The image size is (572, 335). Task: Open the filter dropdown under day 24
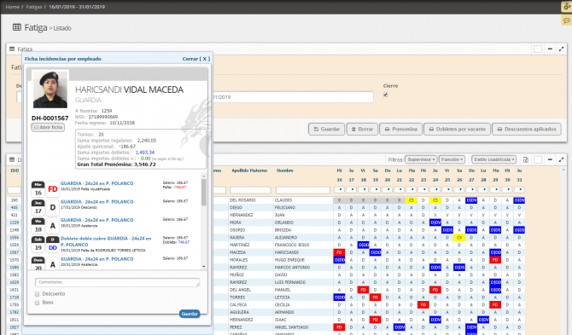435,190
